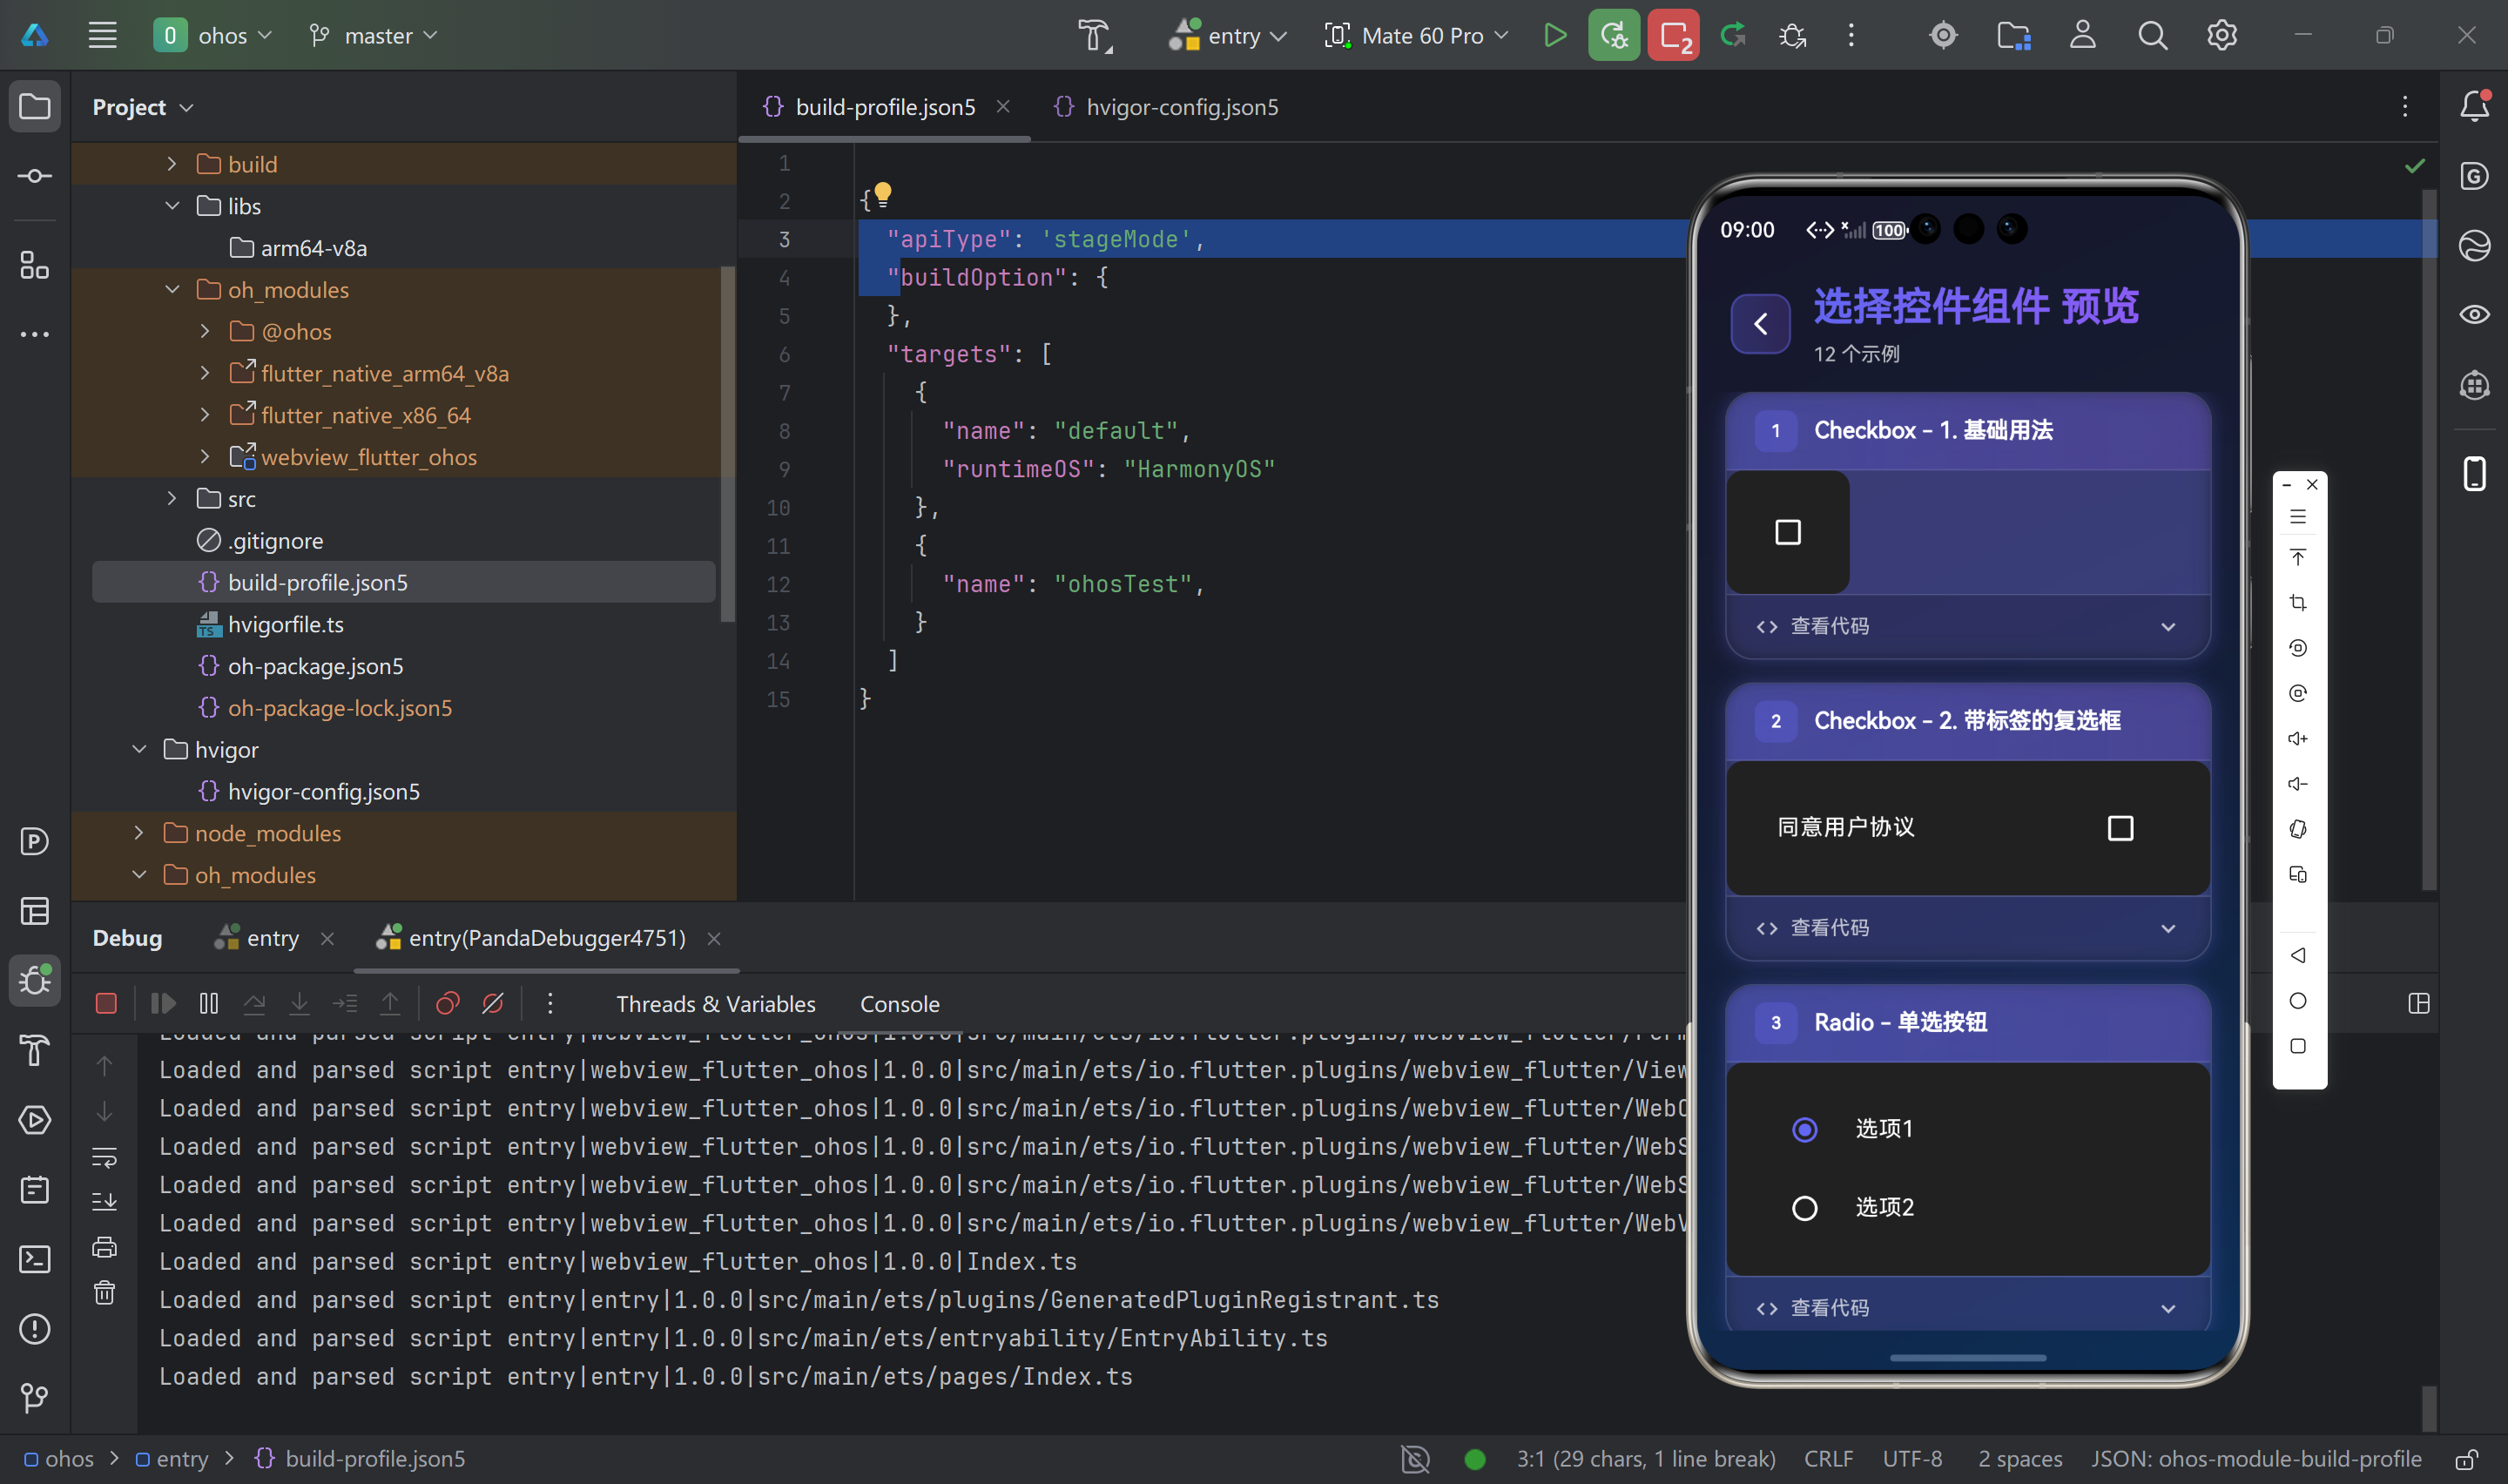Click the red Stop debug session icon

click(x=106, y=1003)
